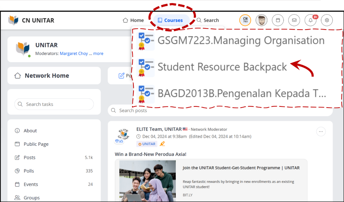
Task: Open the Home navigation item
Action: tap(133, 20)
